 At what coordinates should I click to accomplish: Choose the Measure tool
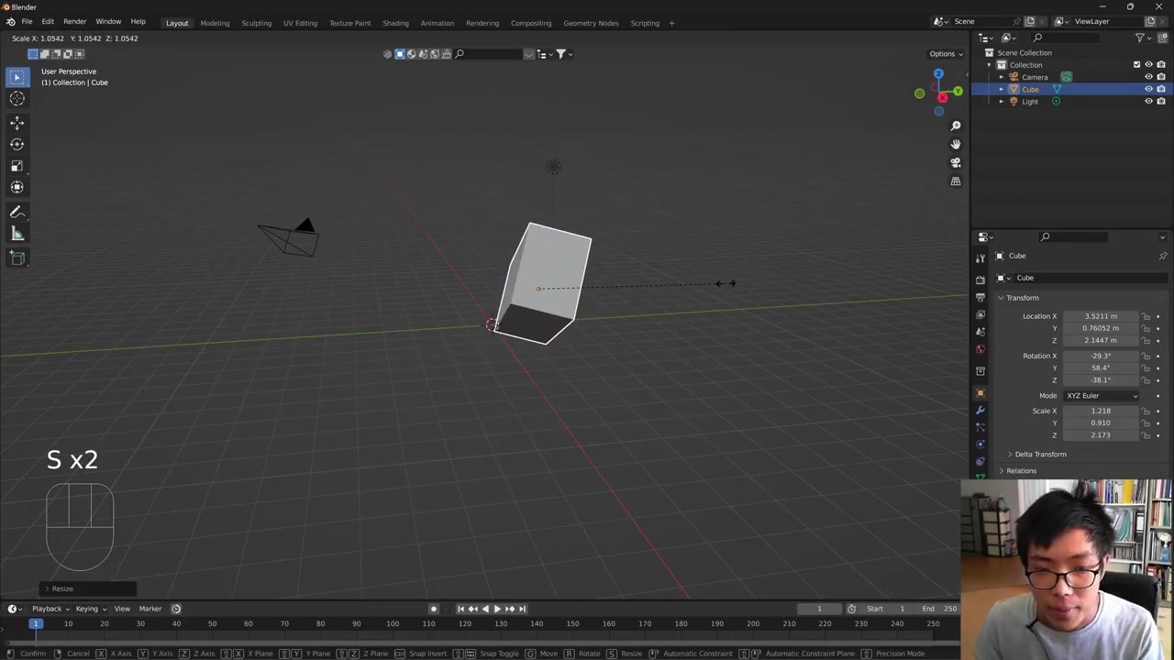click(17, 235)
